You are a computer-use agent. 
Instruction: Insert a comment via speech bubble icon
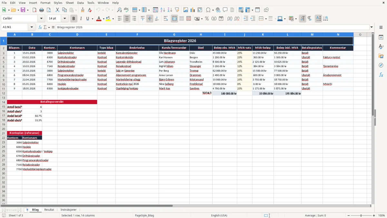click(x=225, y=10)
